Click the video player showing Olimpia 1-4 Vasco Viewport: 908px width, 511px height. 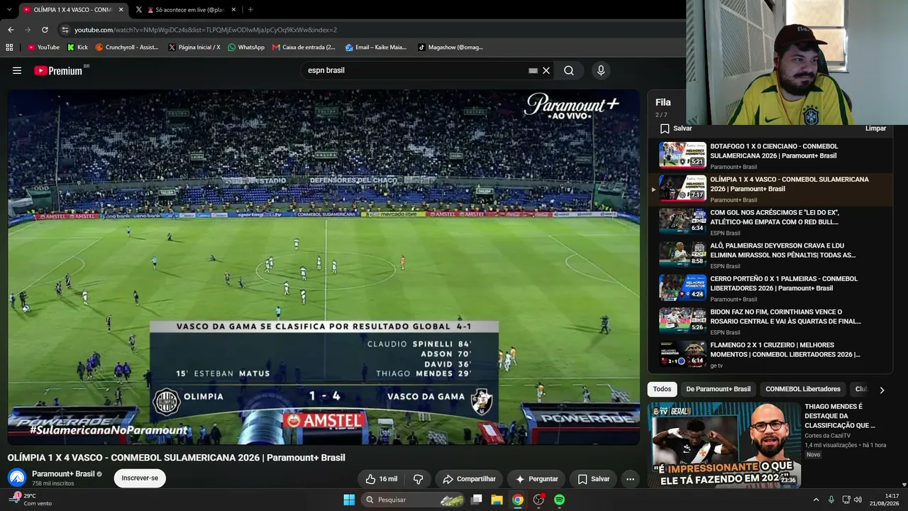coord(323,267)
